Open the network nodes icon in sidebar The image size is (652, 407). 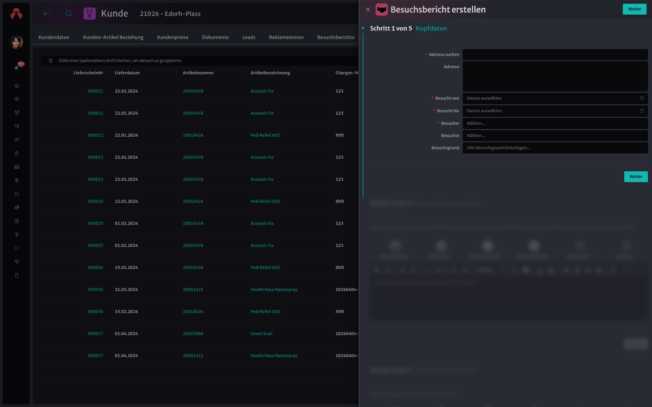tap(17, 262)
